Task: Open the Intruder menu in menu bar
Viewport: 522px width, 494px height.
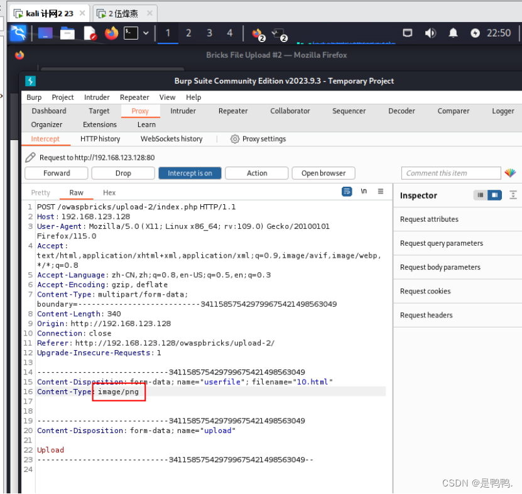Action: 97,97
